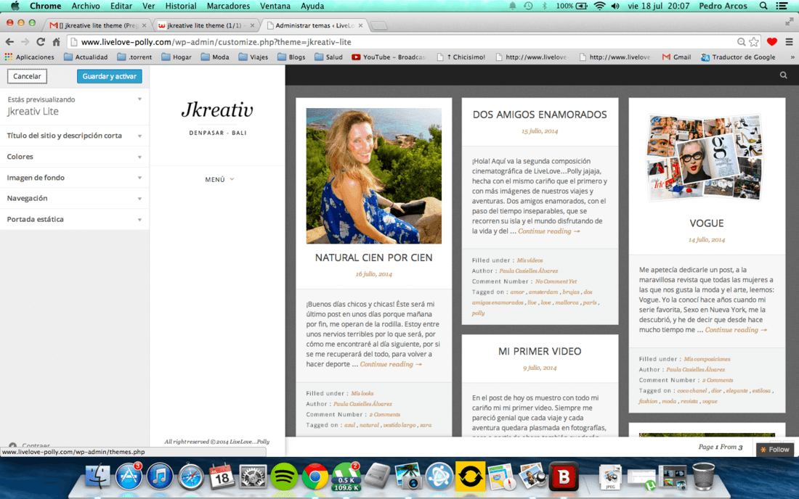The width and height of the screenshot is (799, 499).
Task: Open the Apps grid in the bookmarks bar
Action: (30, 57)
